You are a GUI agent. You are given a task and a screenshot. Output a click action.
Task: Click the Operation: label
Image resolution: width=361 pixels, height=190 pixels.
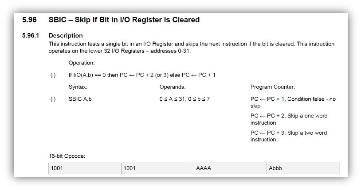pyautogui.click(x=82, y=63)
